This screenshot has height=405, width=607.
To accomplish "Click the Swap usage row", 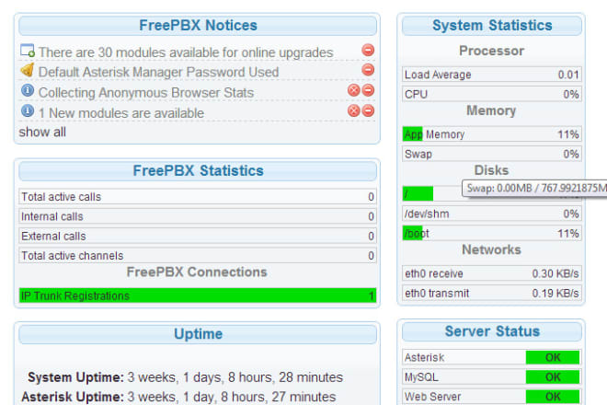I will click(x=492, y=154).
